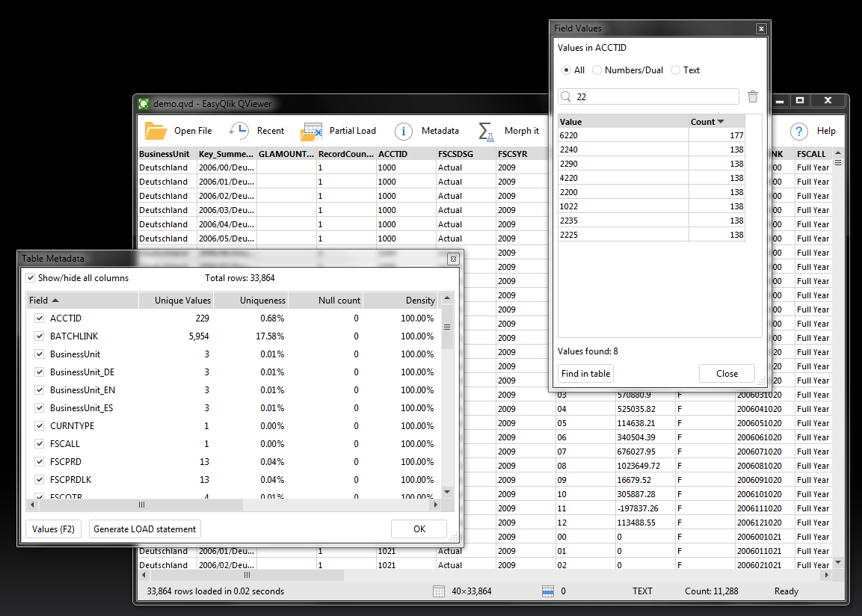
Task: Select the Partial Load tool
Action: [312, 131]
